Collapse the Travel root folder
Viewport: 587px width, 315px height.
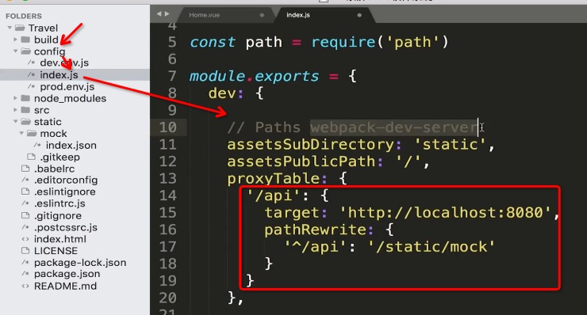point(10,28)
